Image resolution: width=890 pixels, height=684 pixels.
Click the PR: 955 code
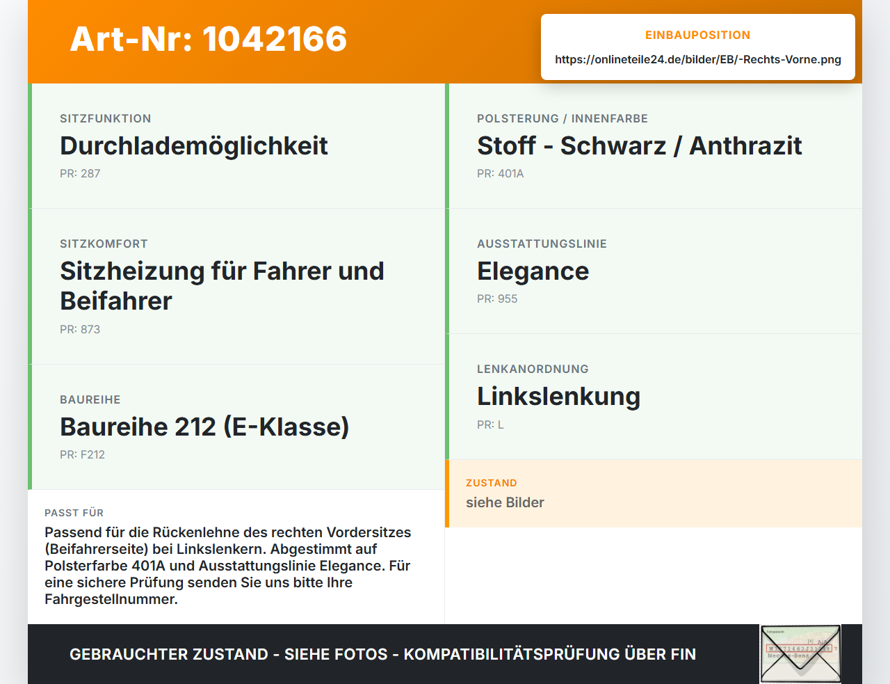(497, 299)
